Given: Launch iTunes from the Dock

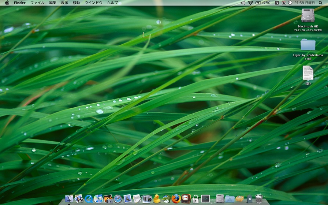Looking at the screenshot, I should [98, 199].
